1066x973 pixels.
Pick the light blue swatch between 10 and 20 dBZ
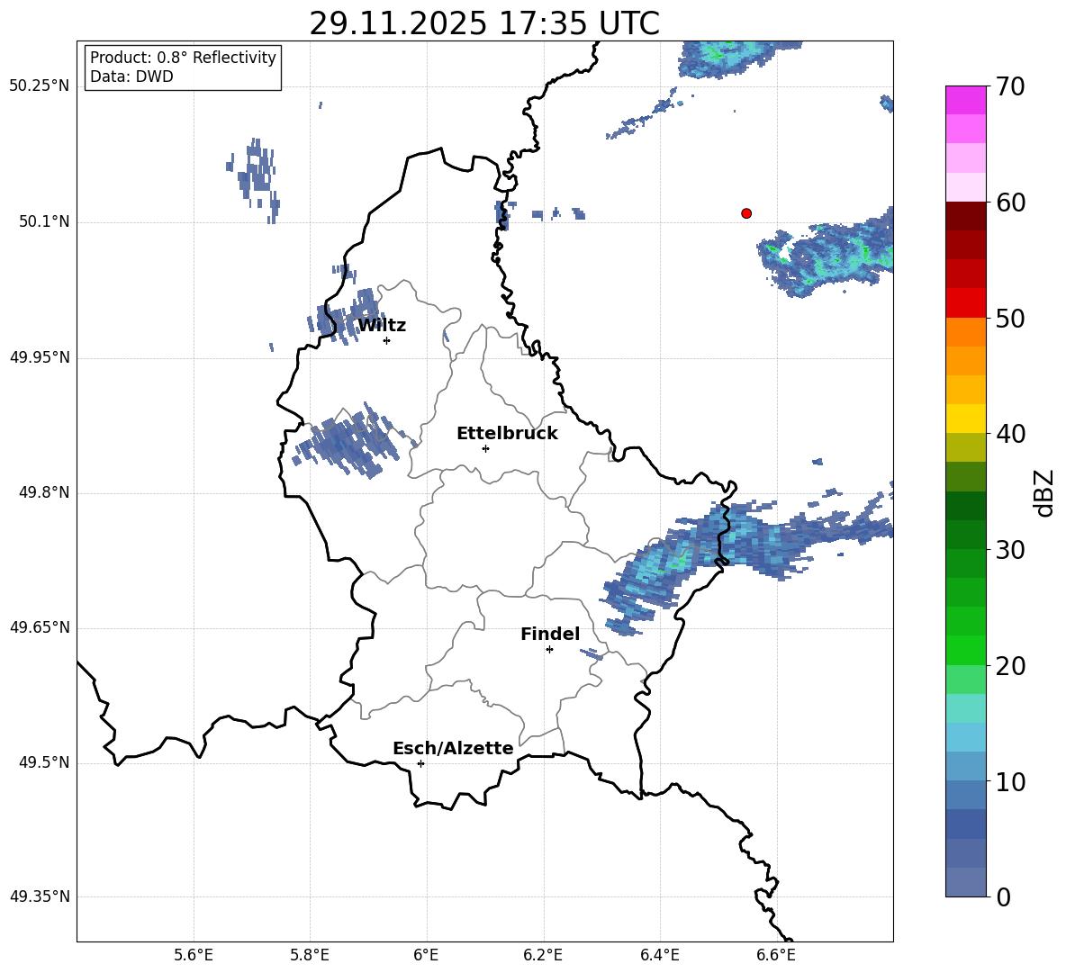point(966,737)
